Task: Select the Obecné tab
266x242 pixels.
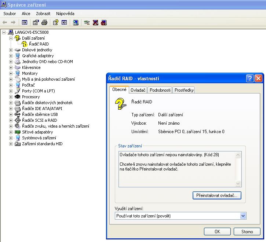Action: [x=119, y=89]
